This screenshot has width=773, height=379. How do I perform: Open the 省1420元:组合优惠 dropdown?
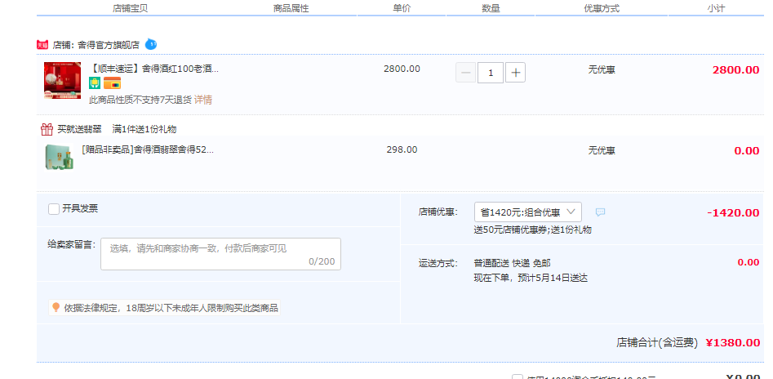click(527, 212)
